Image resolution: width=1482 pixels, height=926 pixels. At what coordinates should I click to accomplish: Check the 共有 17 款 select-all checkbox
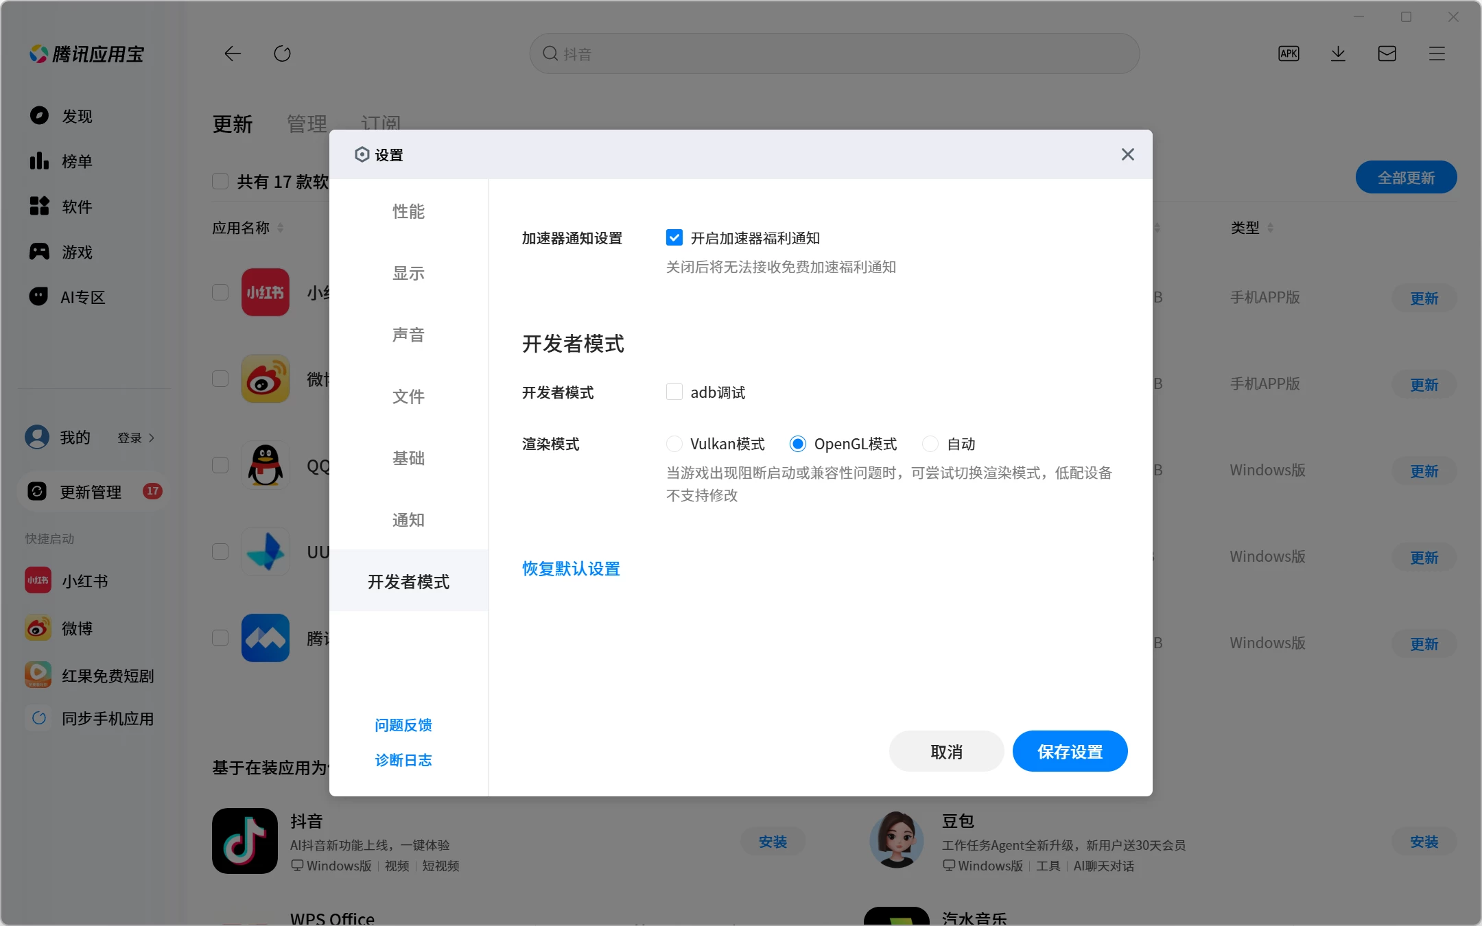click(220, 181)
